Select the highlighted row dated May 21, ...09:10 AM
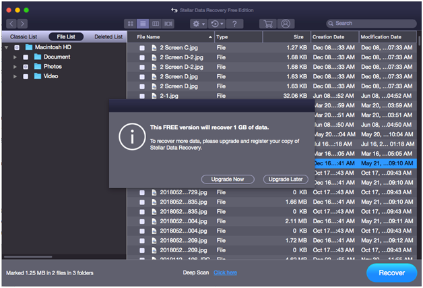This screenshot has height=288, width=423. coord(366,163)
